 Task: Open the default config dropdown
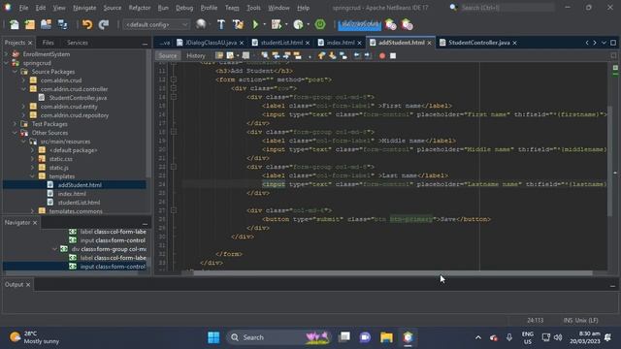click(156, 24)
